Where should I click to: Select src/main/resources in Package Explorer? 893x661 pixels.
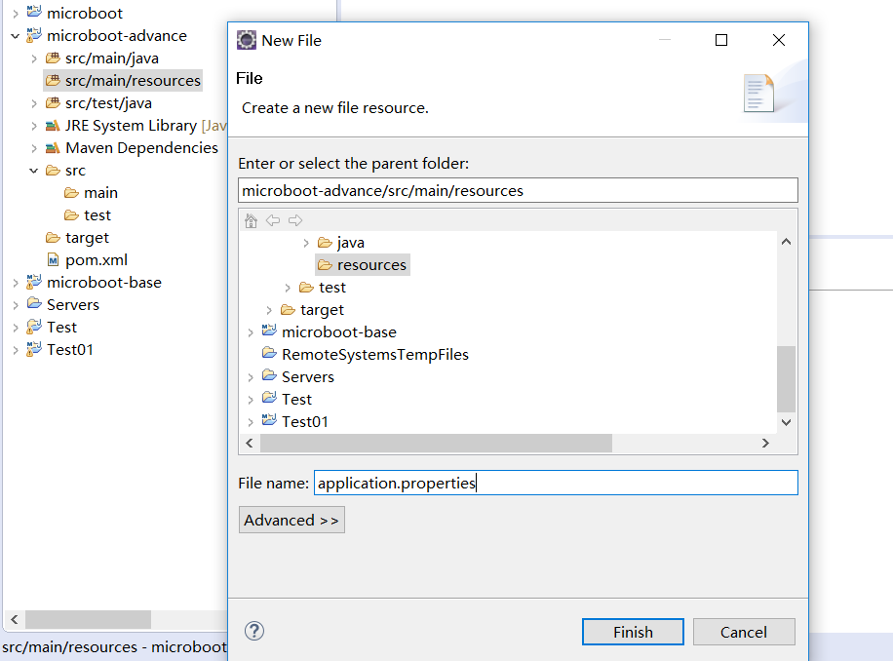(x=123, y=81)
